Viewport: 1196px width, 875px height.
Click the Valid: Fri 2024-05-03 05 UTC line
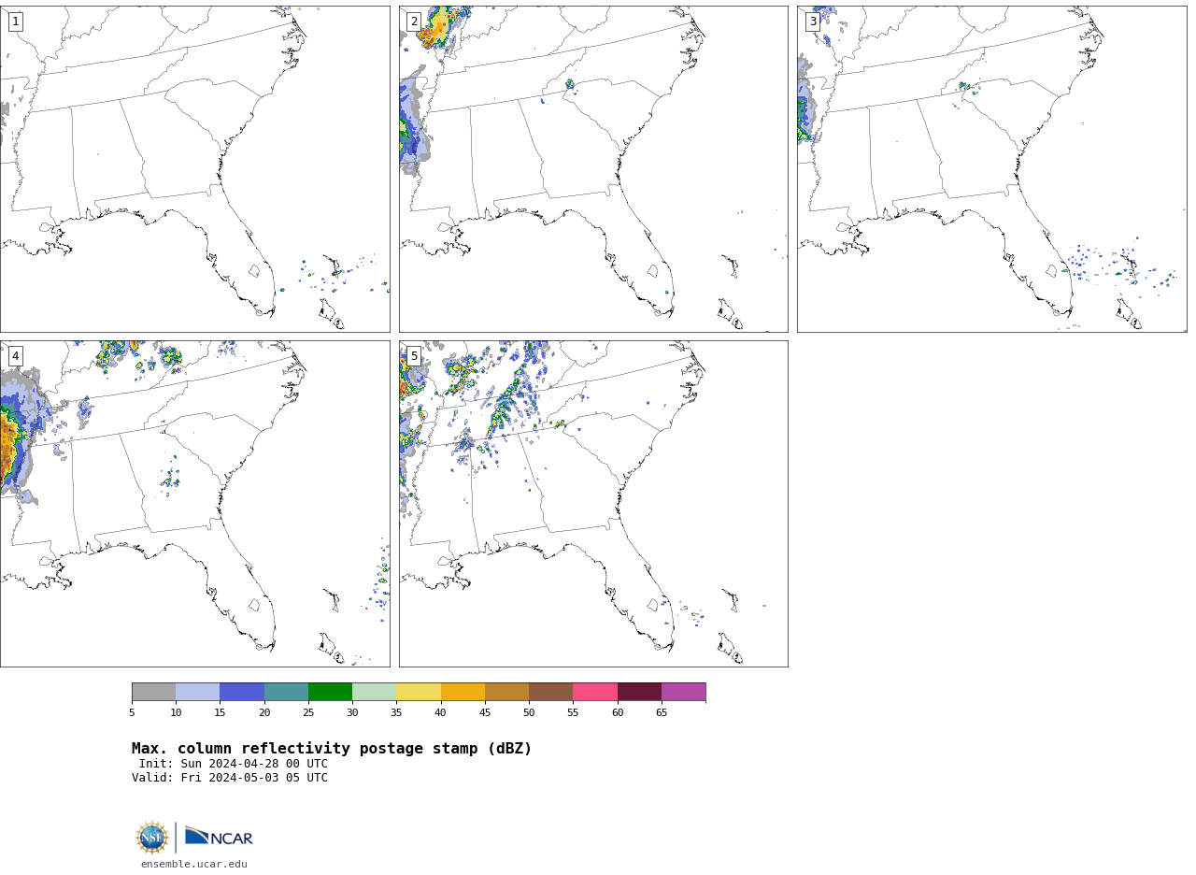pyautogui.click(x=230, y=778)
